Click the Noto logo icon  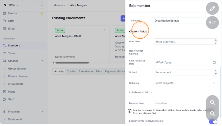pos(5,5)
